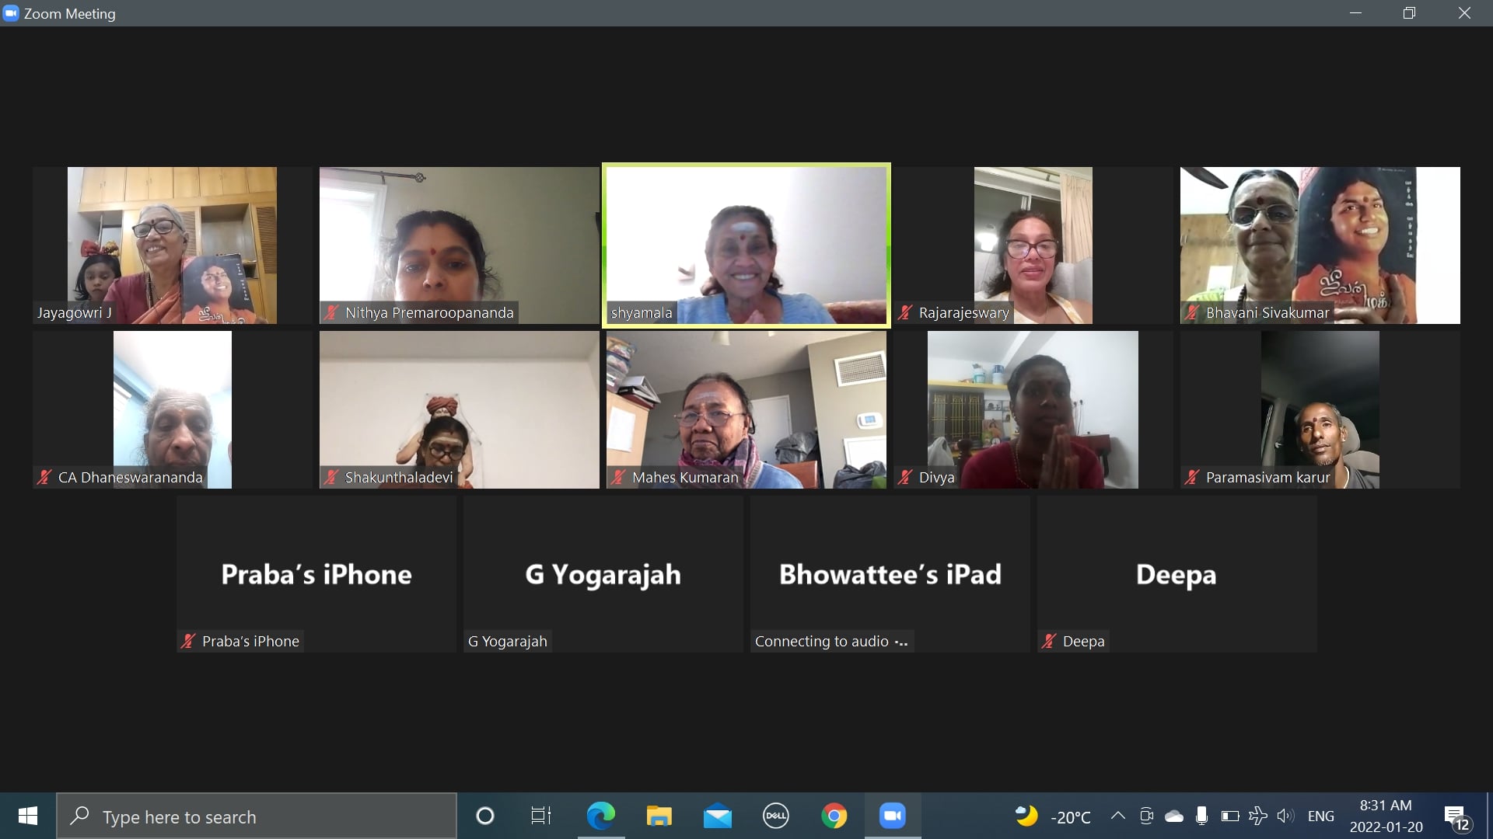Open File Explorer from taskbar
The image size is (1493, 839).
(659, 816)
